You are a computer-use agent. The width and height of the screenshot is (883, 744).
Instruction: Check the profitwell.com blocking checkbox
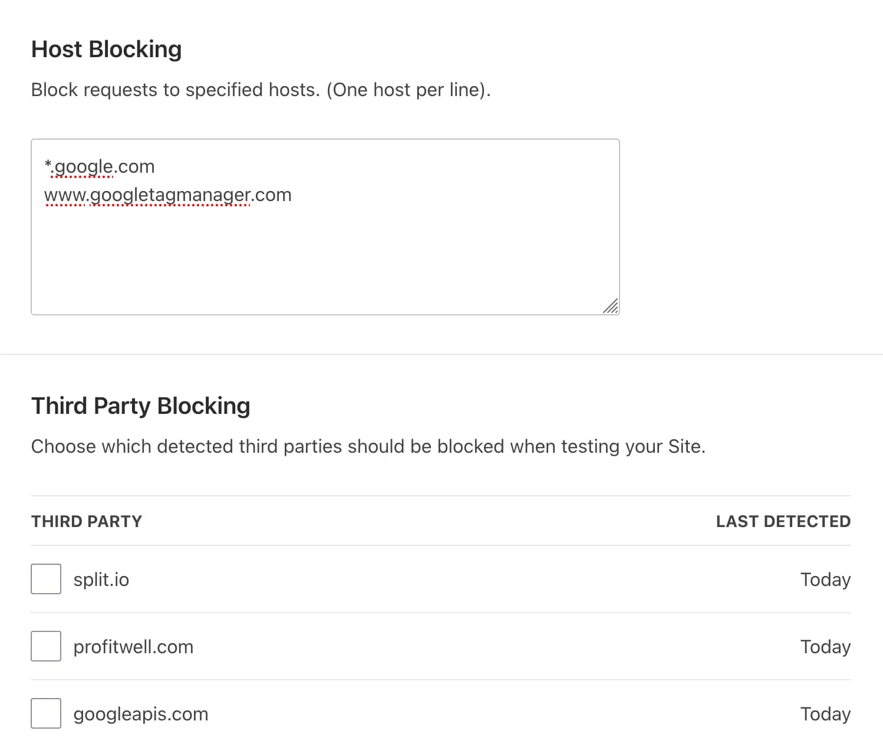tap(45, 646)
